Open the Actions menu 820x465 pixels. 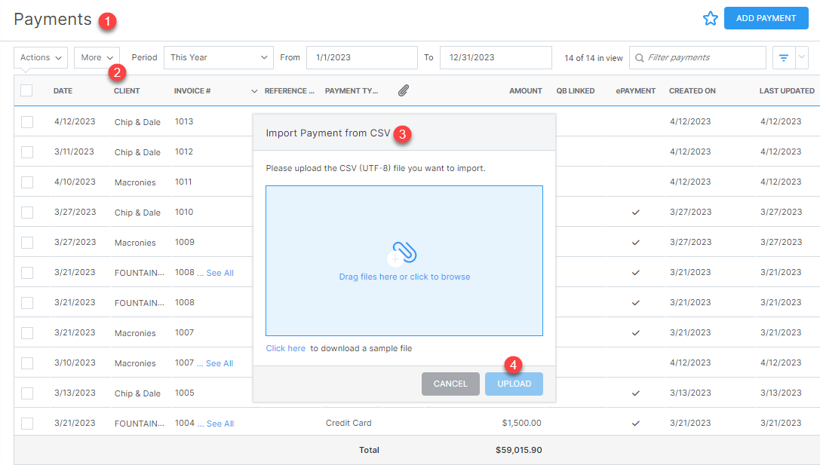tap(40, 57)
